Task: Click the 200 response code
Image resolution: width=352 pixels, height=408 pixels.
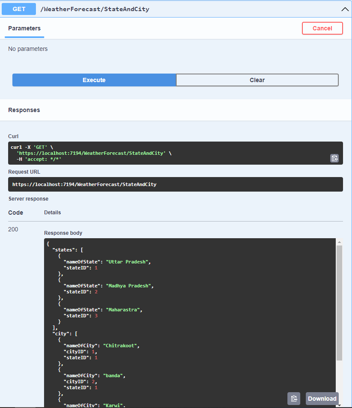Action: (13, 229)
